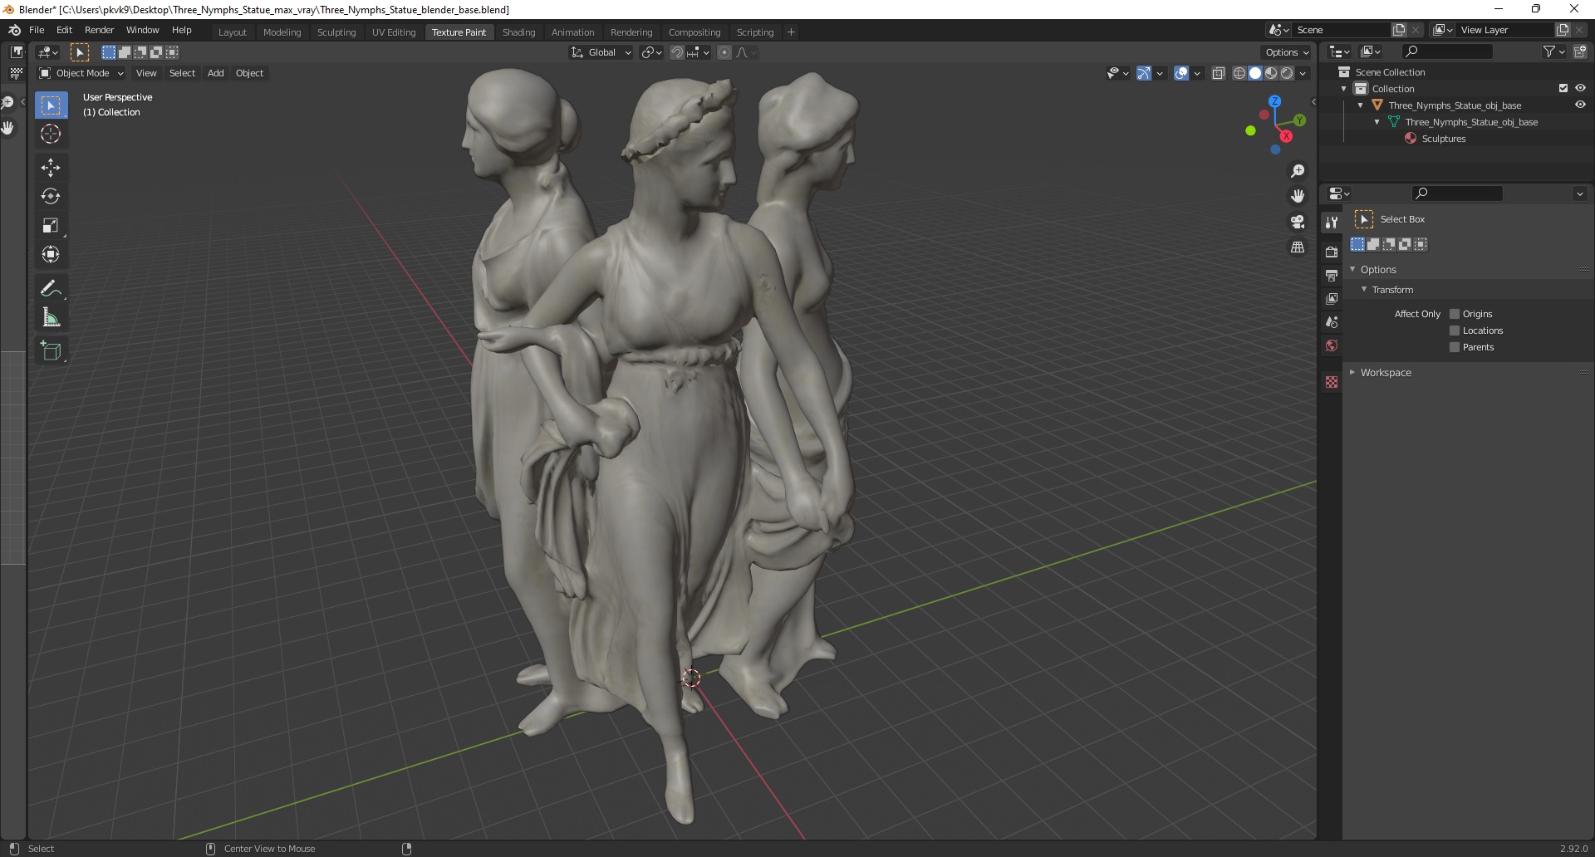The image size is (1595, 857).
Task: Click the viewport zoom magnifier icon
Action: [1297, 171]
